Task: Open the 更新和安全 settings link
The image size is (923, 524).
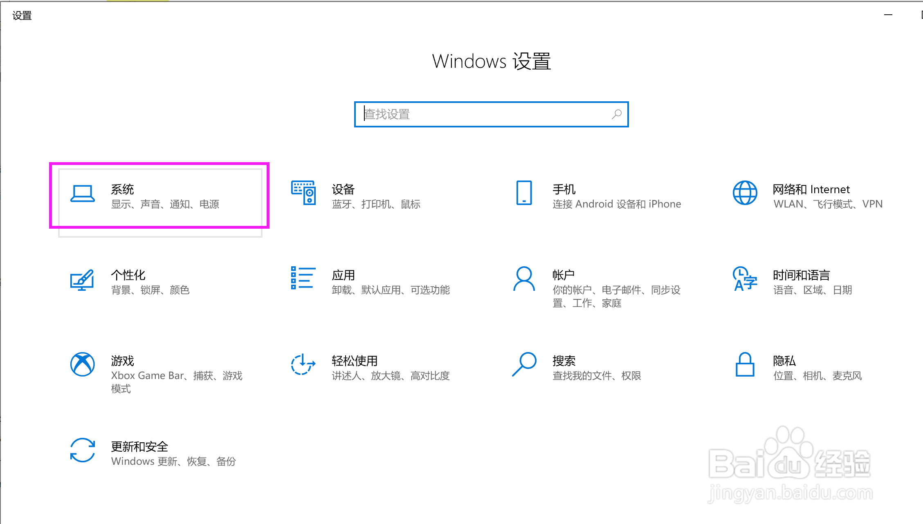Action: [x=139, y=446]
